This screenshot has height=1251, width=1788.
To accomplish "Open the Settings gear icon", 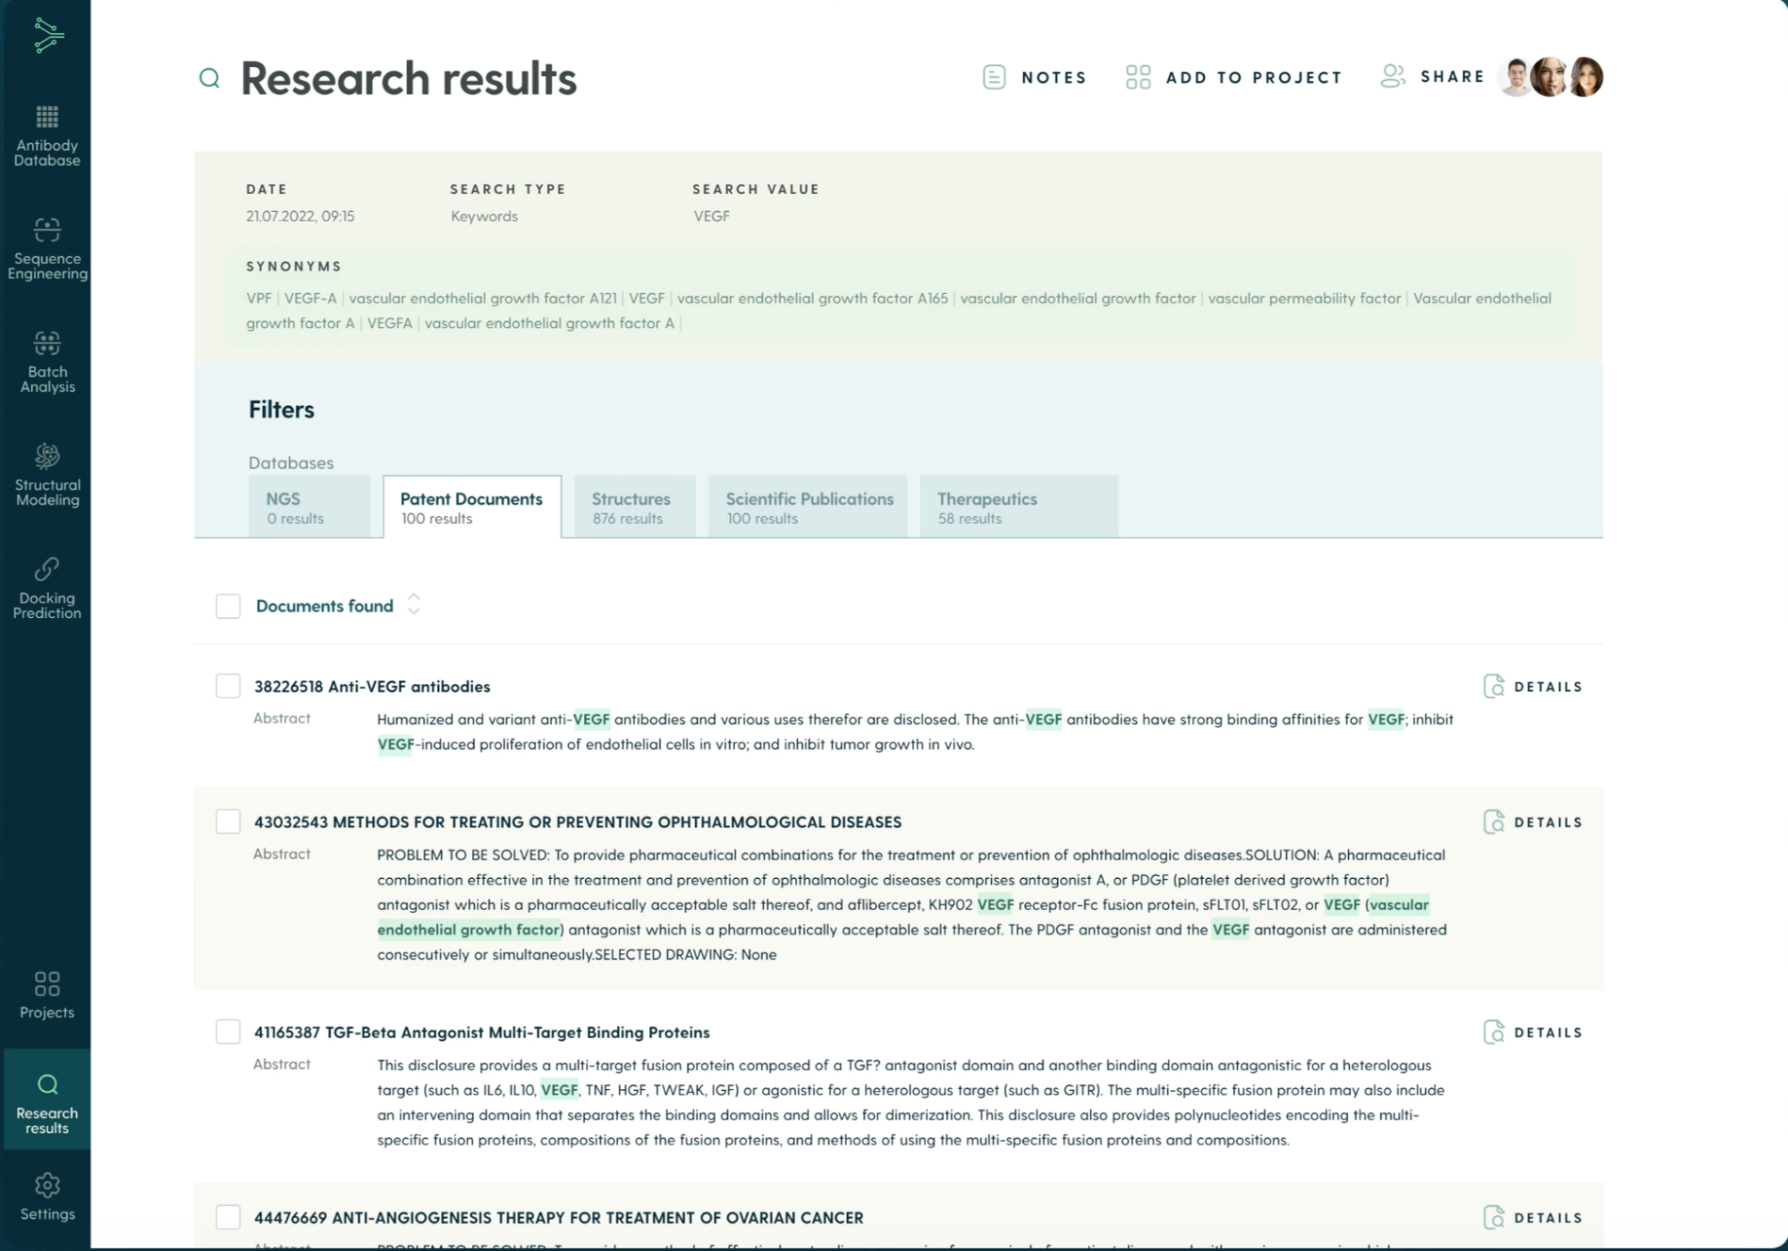I will coord(47,1186).
